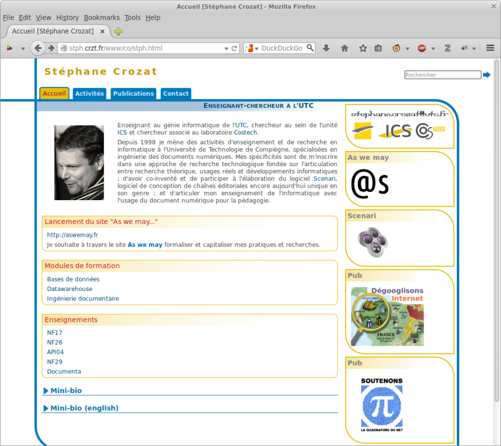Open the Dégooglisons Internet banner image
Image resolution: width=501 pixels, height=446 pixels.
387,316
